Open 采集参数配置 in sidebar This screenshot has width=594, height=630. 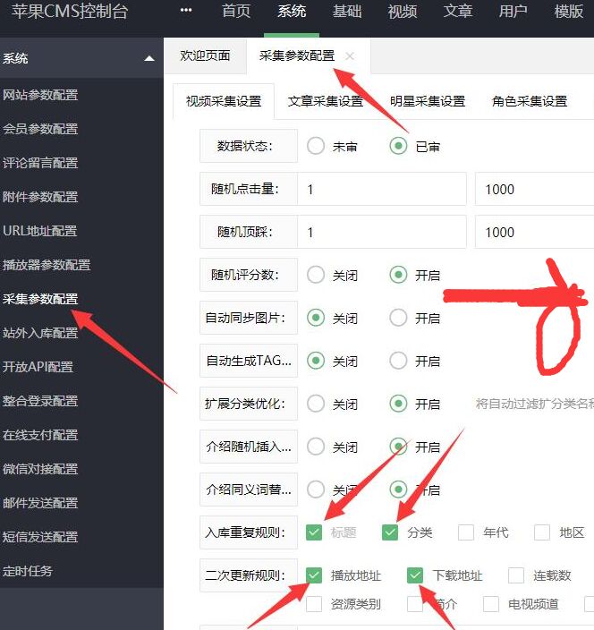click(40, 299)
